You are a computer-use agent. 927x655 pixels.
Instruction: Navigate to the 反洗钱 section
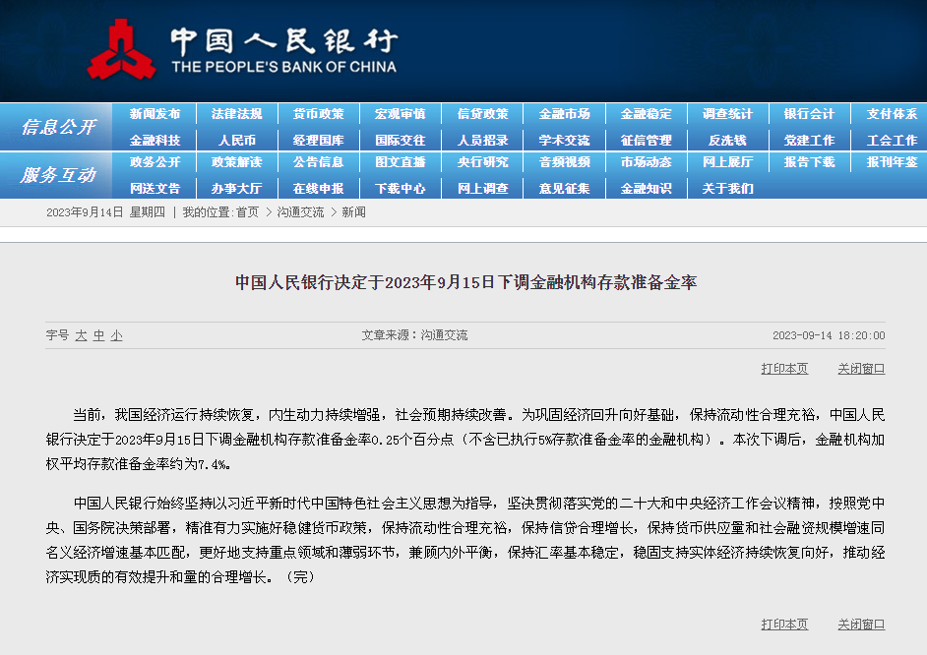click(x=727, y=141)
